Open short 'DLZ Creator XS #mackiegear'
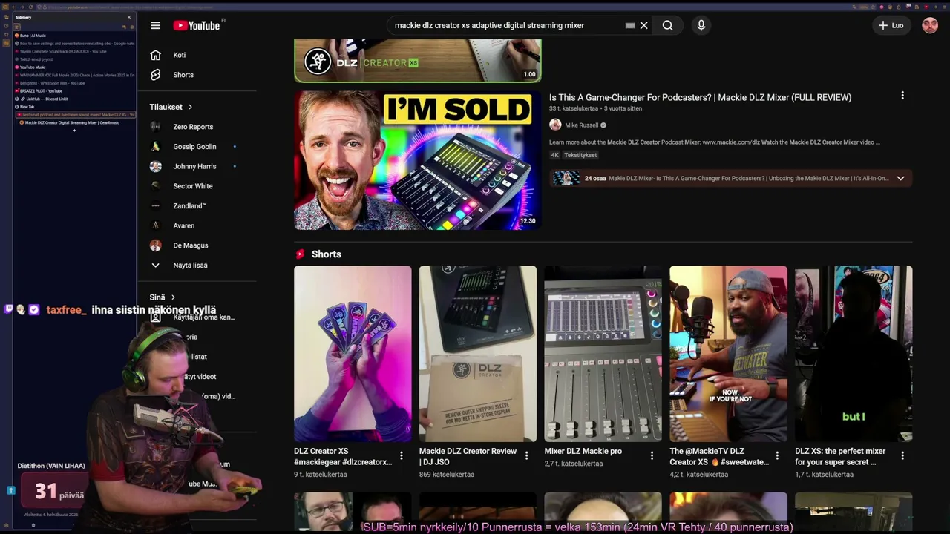Viewport: 950px width, 534px height. [343, 456]
